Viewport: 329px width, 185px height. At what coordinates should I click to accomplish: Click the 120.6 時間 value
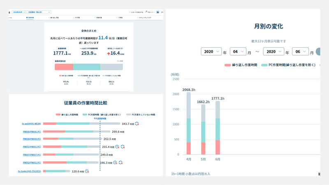(x=78, y=171)
